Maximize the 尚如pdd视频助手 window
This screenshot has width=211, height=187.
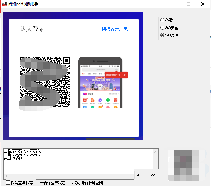(x=189, y=4)
